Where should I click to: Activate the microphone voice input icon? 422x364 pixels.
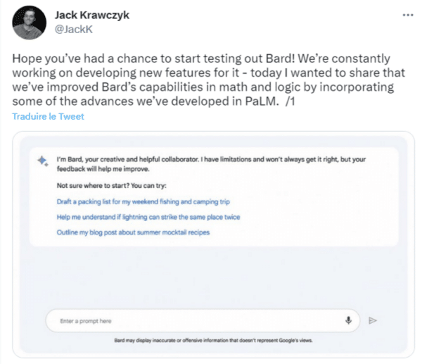click(x=348, y=320)
